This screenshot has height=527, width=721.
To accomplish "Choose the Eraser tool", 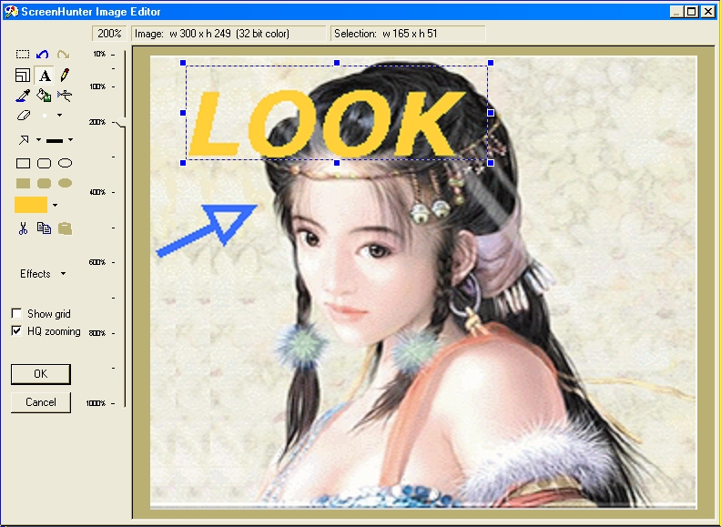I will 24,116.
